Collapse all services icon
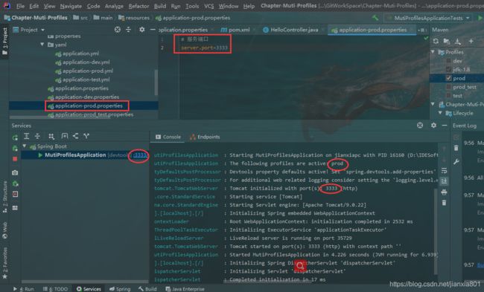This screenshot has width=484, height=292. tap(37, 136)
